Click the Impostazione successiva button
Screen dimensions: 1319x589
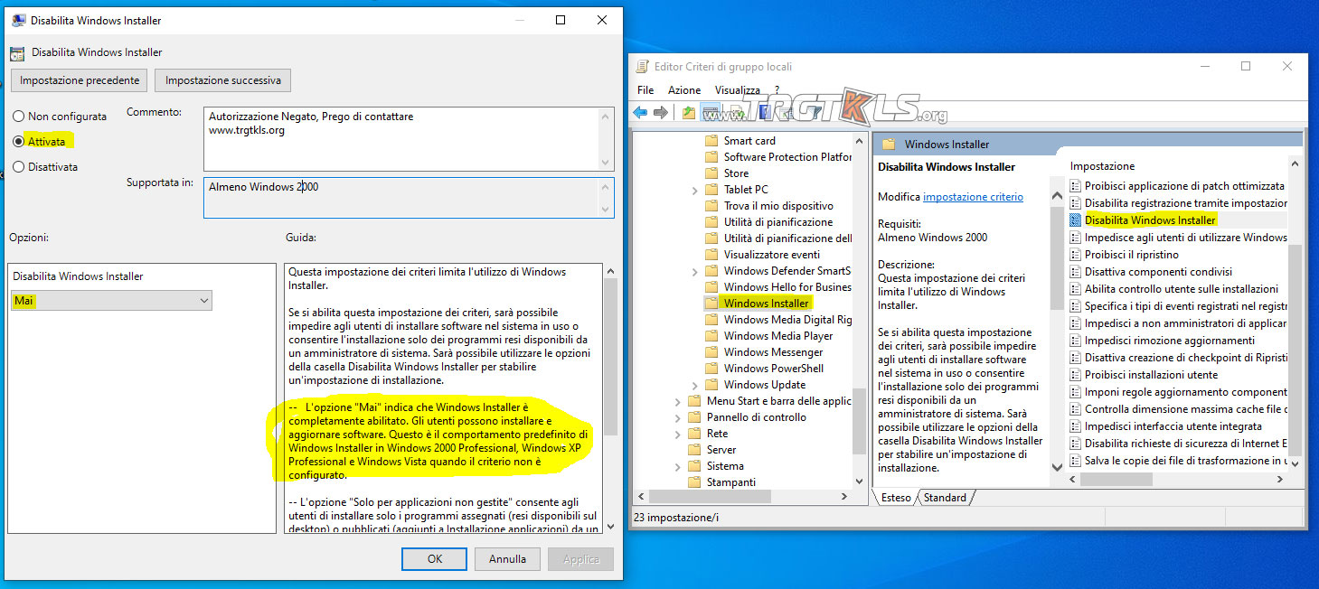pos(222,80)
